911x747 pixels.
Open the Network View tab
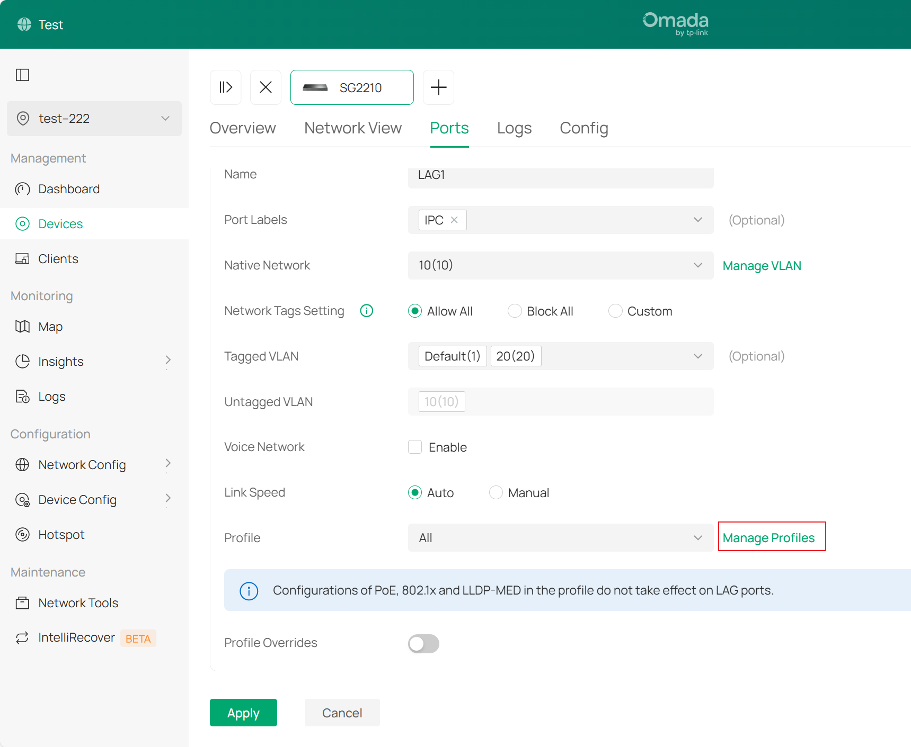pyautogui.click(x=352, y=128)
